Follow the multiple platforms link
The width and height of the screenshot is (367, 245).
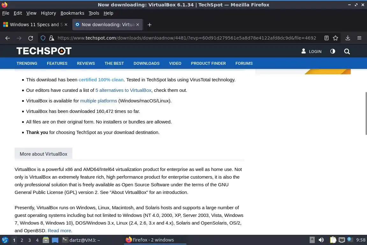(x=98, y=101)
